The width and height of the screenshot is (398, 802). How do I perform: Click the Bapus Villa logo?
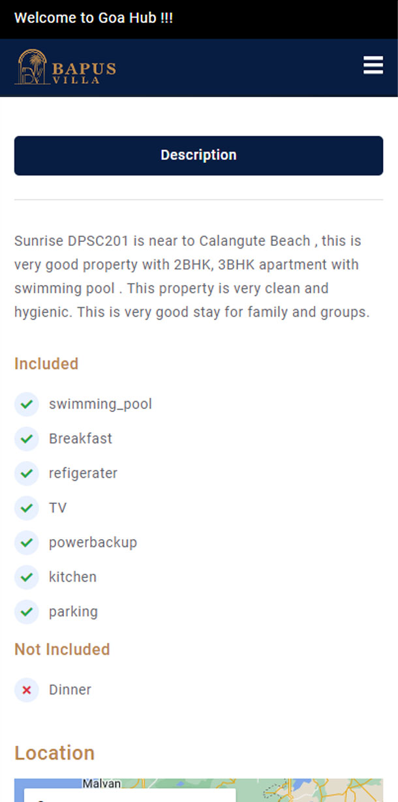pyautogui.click(x=65, y=67)
